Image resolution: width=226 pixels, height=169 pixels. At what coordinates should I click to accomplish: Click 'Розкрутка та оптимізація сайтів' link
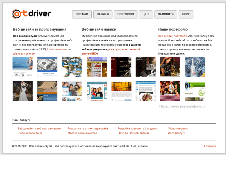tap(88, 129)
